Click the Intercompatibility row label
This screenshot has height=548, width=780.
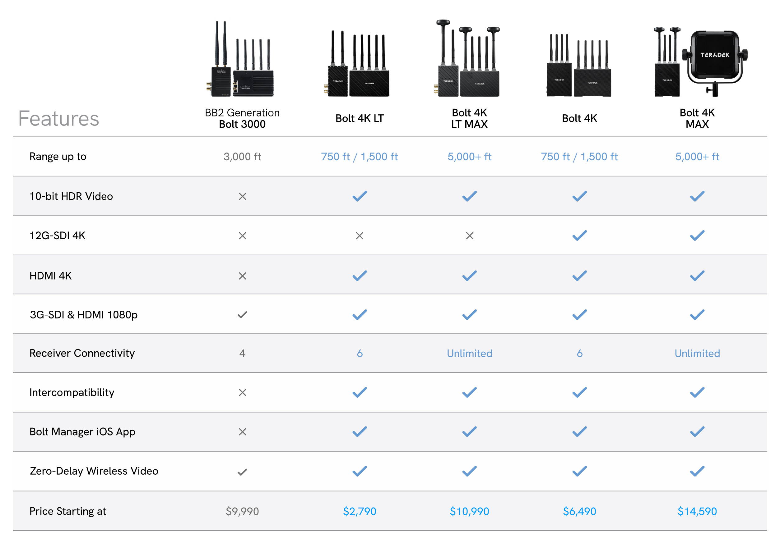pyautogui.click(x=72, y=393)
